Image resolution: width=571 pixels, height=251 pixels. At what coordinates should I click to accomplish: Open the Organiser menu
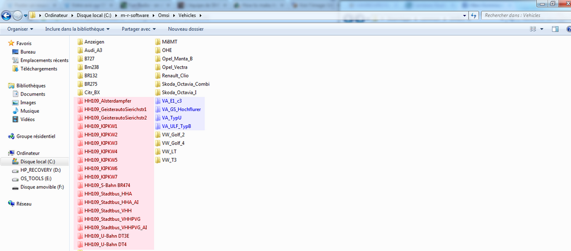point(20,29)
